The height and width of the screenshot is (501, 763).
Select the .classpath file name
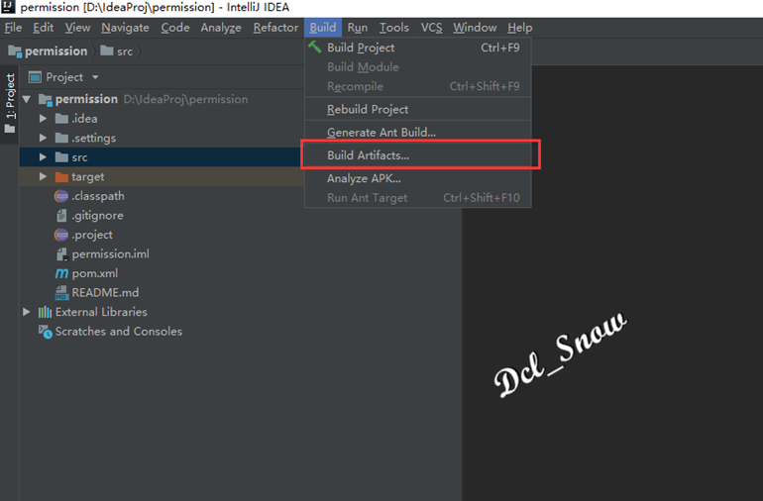point(98,196)
